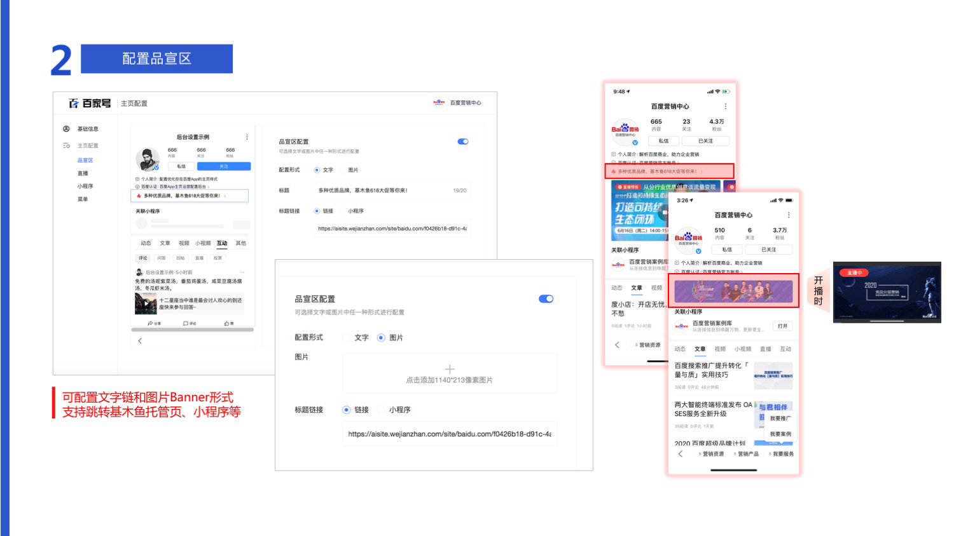Toggle the 品宣区配置 switch in upper panel
Viewport: 954px width, 536px height.
[463, 142]
